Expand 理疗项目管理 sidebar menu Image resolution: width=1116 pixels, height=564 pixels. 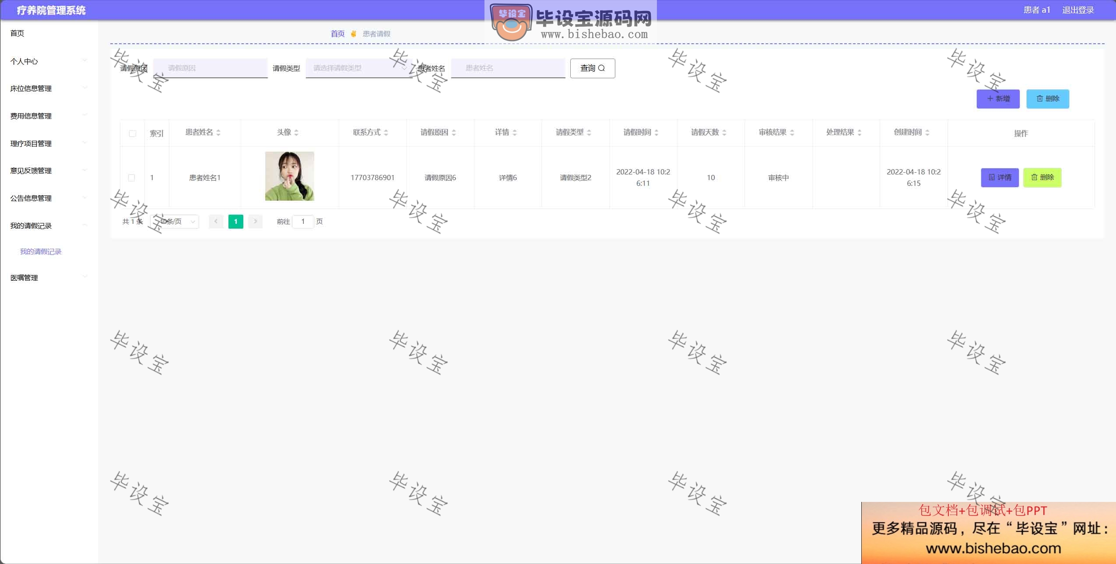point(49,143)
